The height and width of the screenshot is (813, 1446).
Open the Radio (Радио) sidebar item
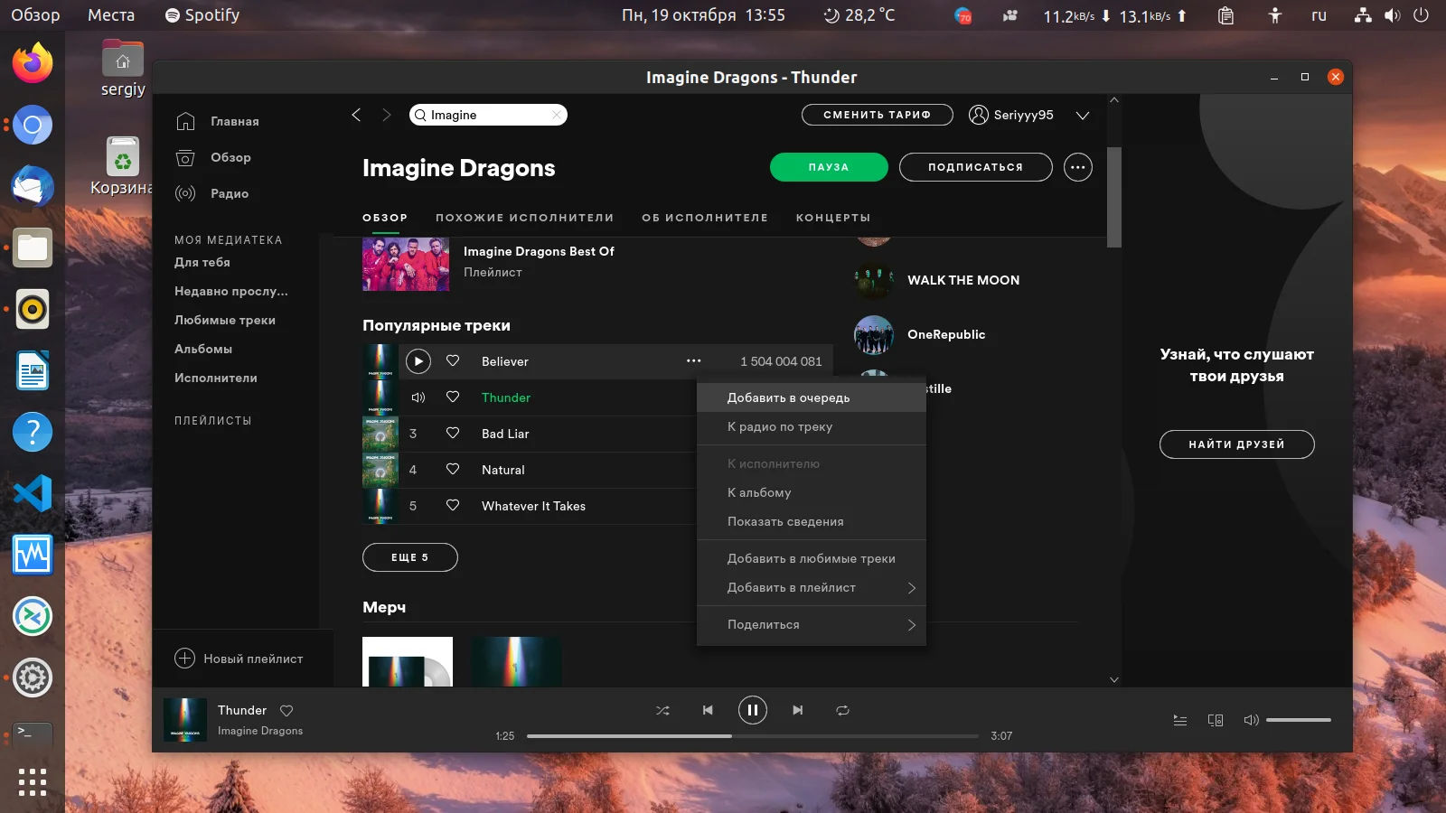211,193
